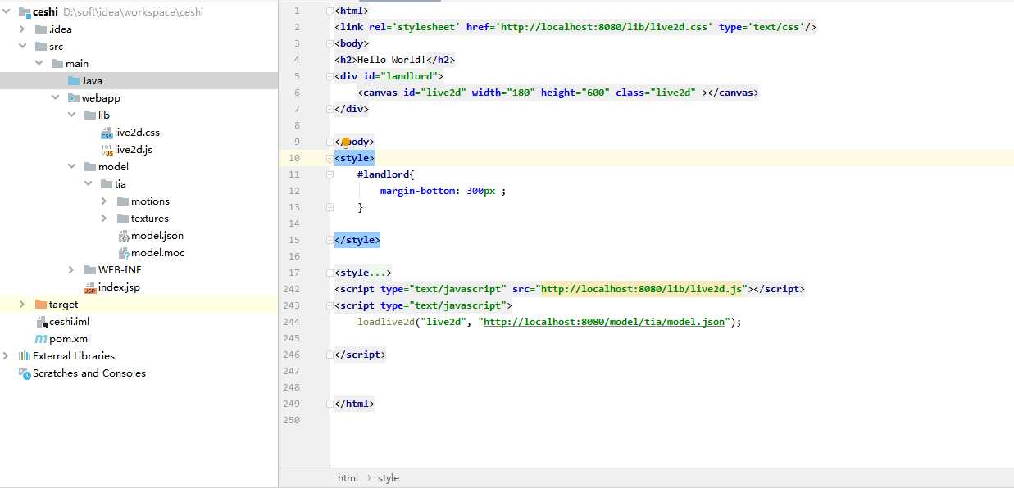Image resolution: width=1014 pixels, height=488 pixels.
Task: Select the motions folder label
Action: pos(150,201)
